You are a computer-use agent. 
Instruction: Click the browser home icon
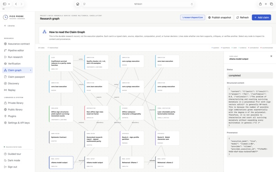pyautogui.click(x=78, y=4)
